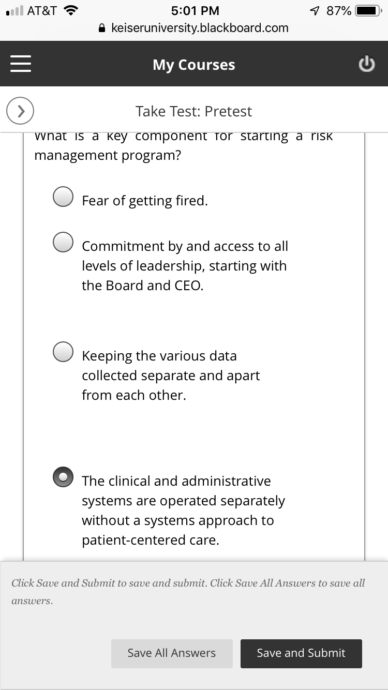Screen dimensions: 388x690
Task: Open the hamburger navigation menu
Action: (21, 64)
